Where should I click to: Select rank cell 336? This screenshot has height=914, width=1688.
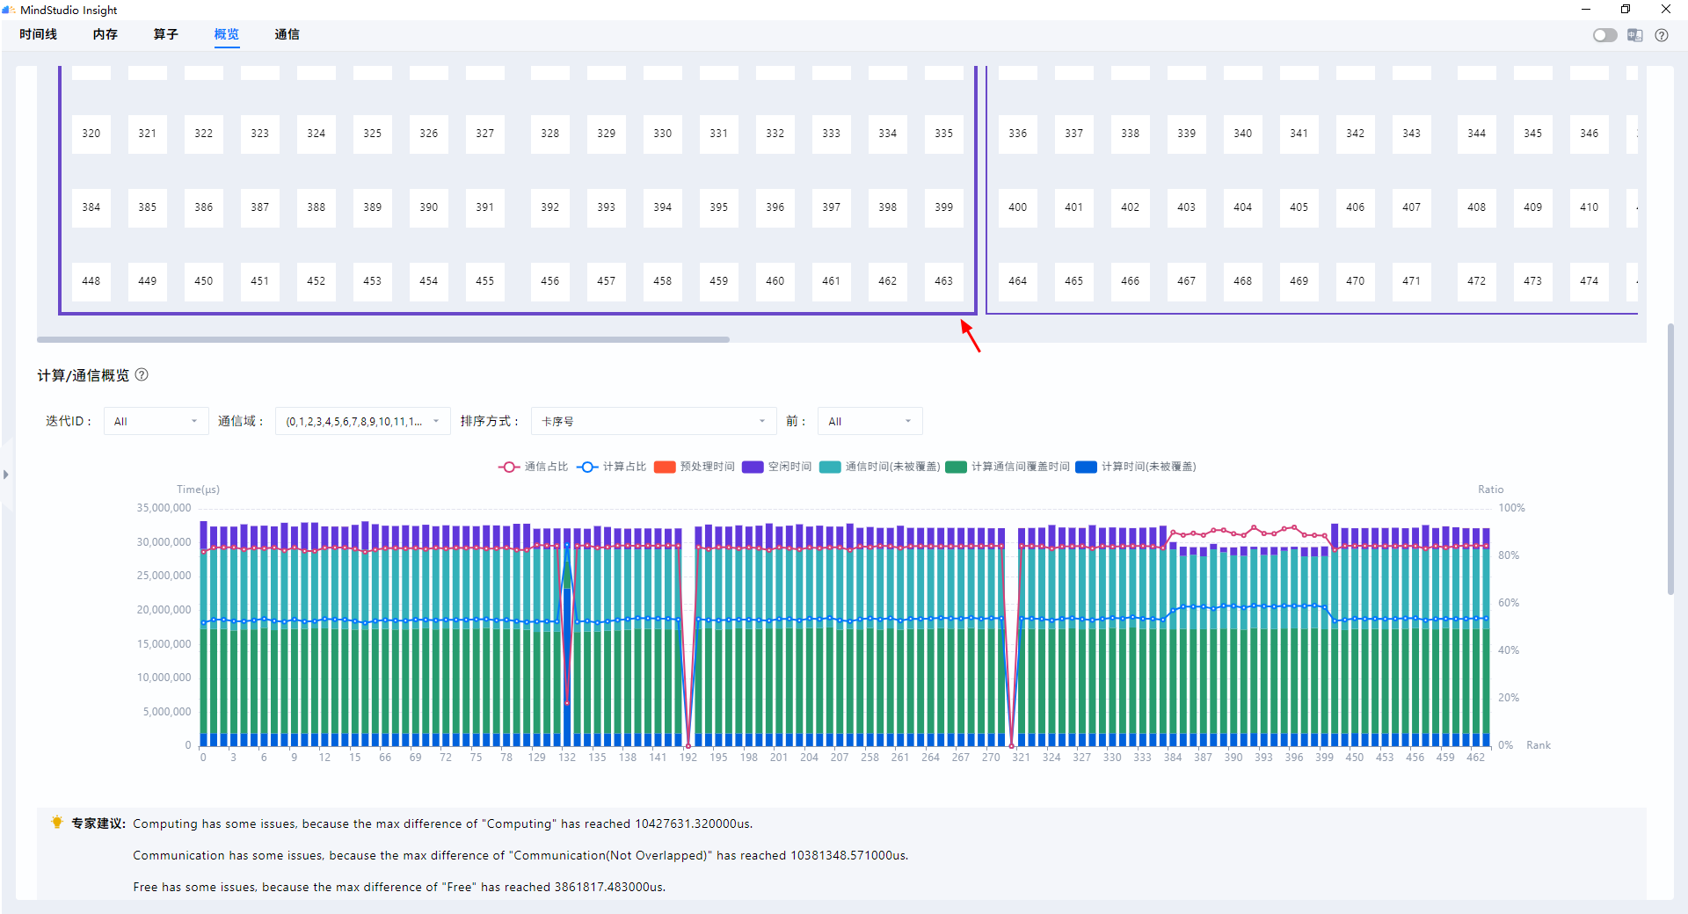tap(1018, 134)
